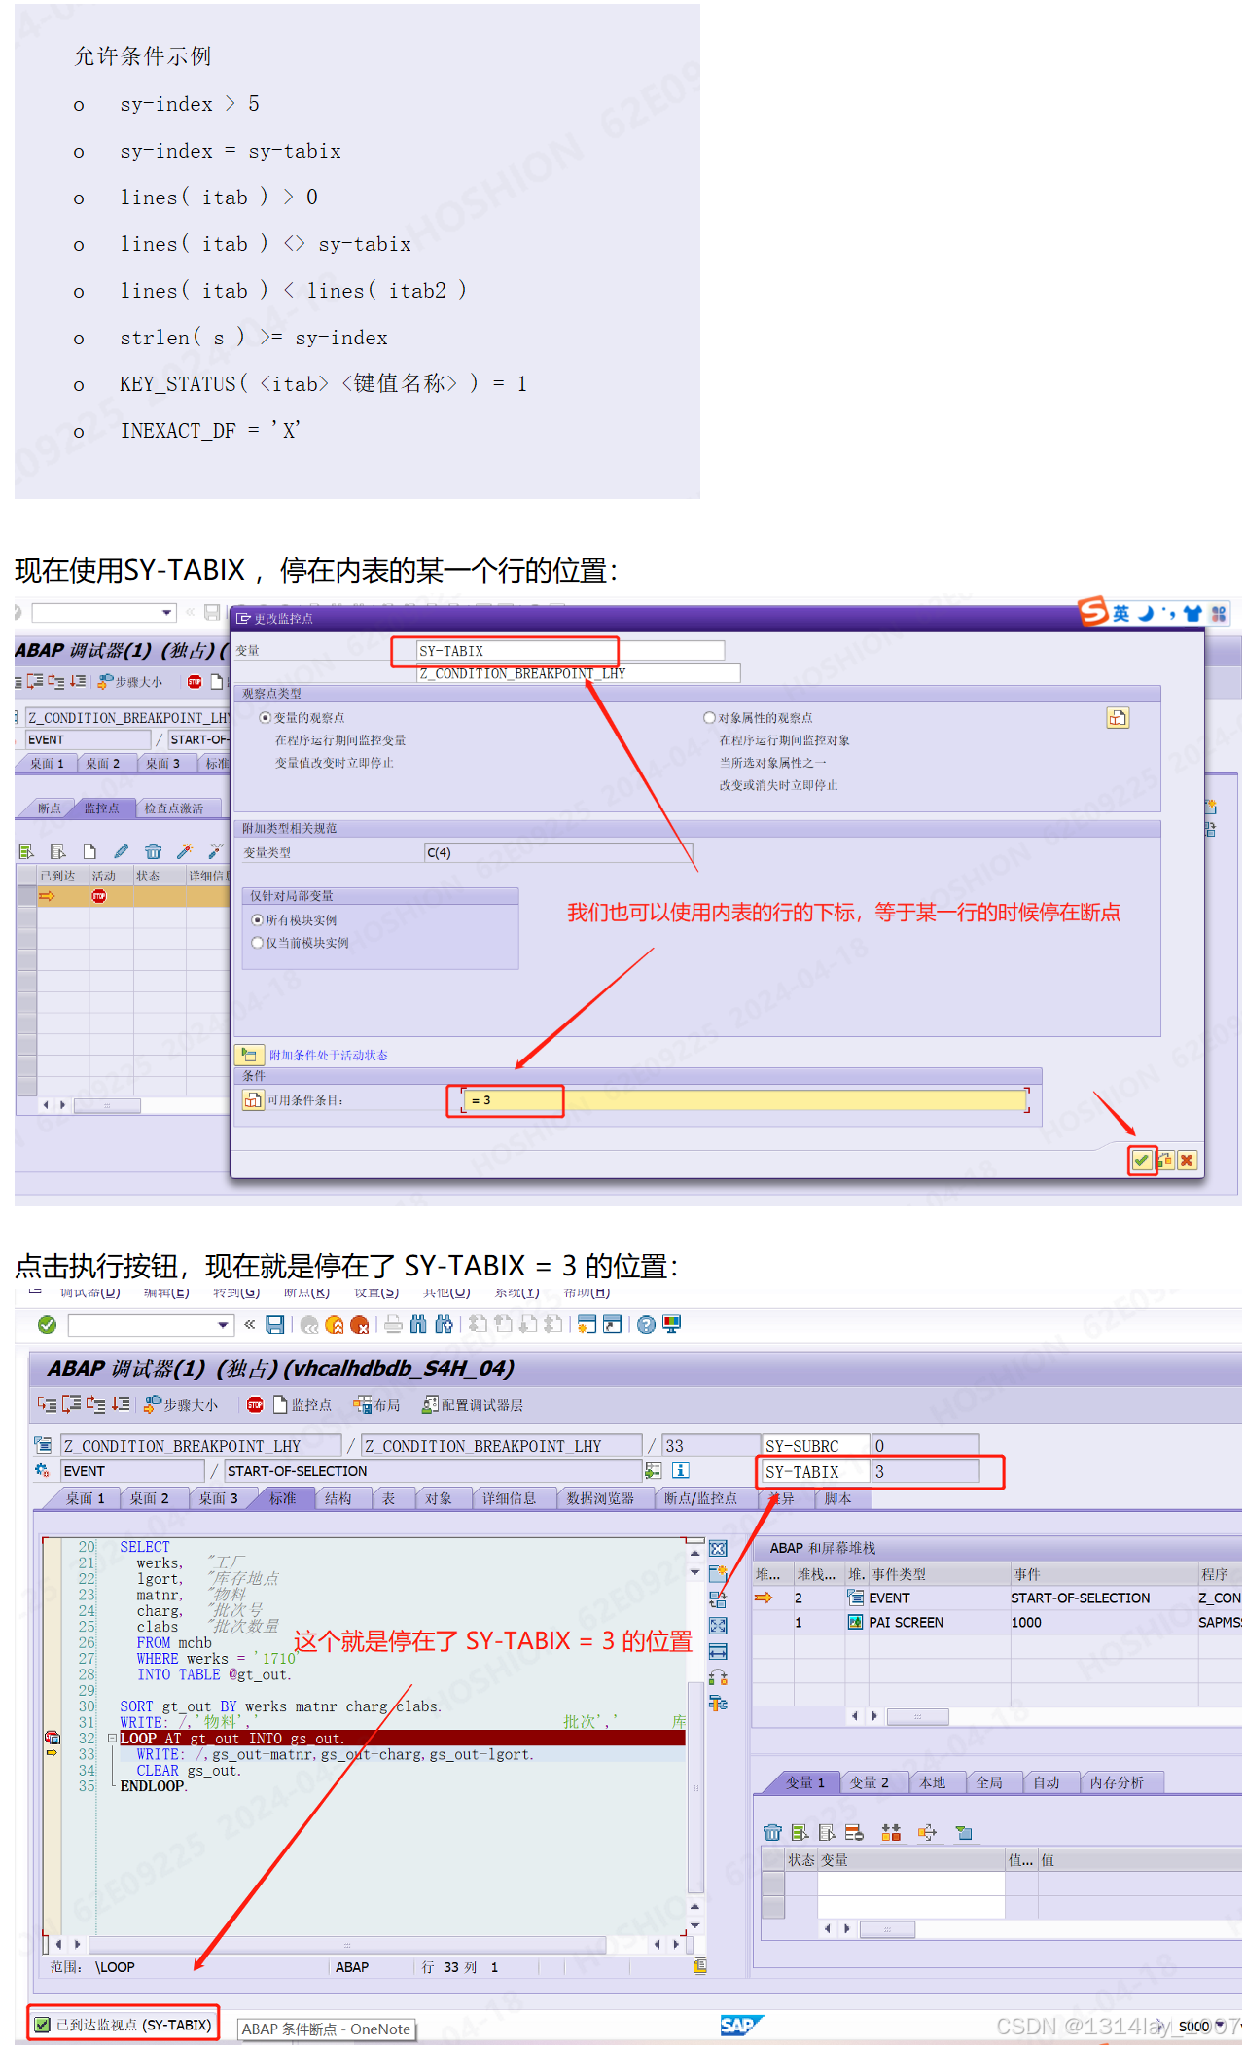Click the 监控点 button in debugger toolbar

click(x=302, y=1404)
